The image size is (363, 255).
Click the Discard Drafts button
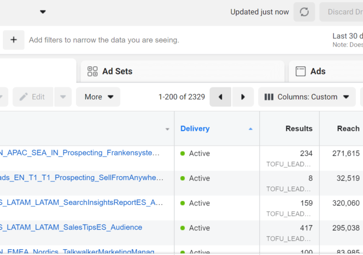pos(341,12)
